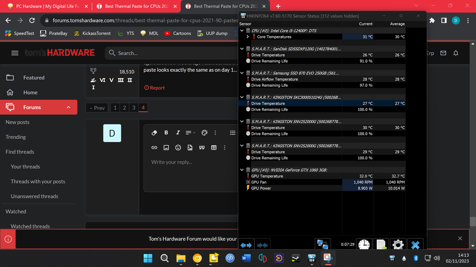Collapse the Samsung SSD 870 EVO section
This screenshot has width=476, height=267.
[242, 73]
